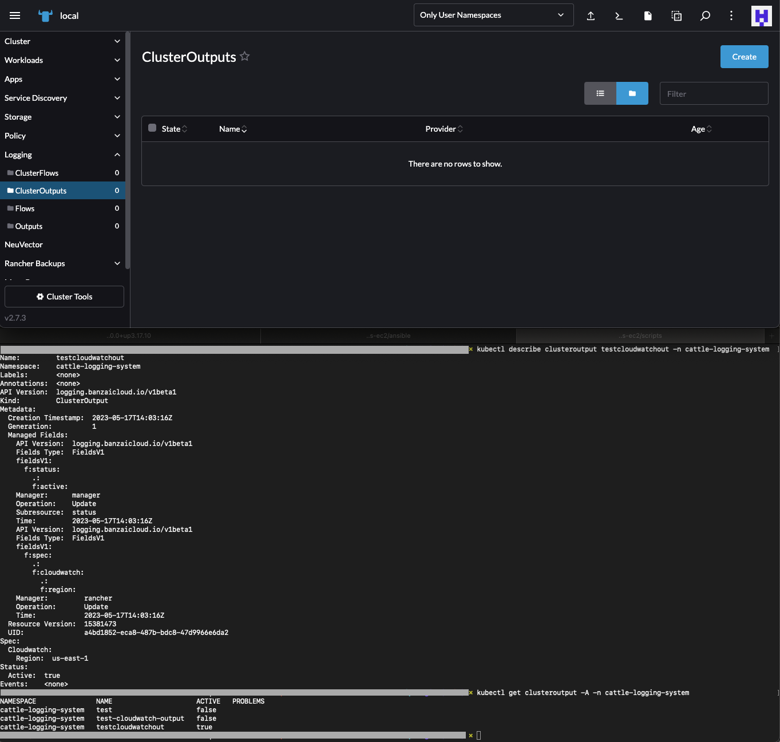Open the kubectl shell terminal icon
Viewport: 780px width, 742px height.
click(x=619, y=15)
